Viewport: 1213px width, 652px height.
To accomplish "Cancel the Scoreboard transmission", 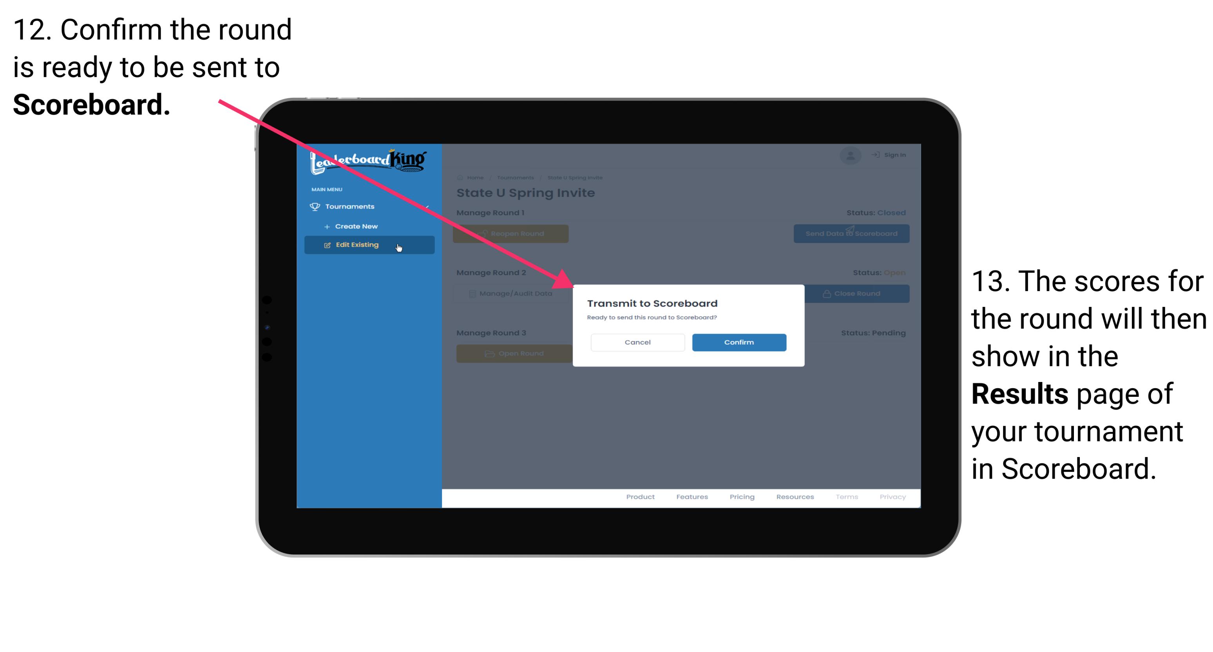I will 637,341.
